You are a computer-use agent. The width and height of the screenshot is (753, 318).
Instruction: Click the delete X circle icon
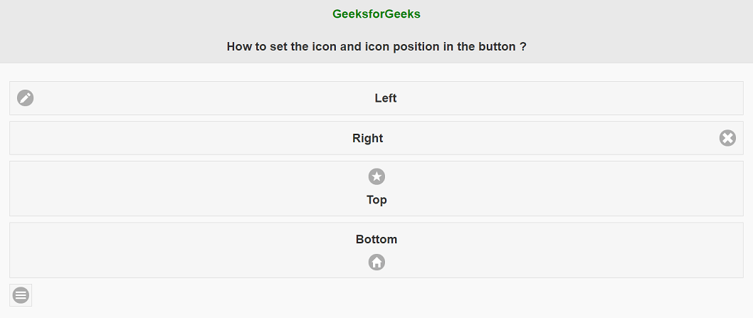click(727, 138)
